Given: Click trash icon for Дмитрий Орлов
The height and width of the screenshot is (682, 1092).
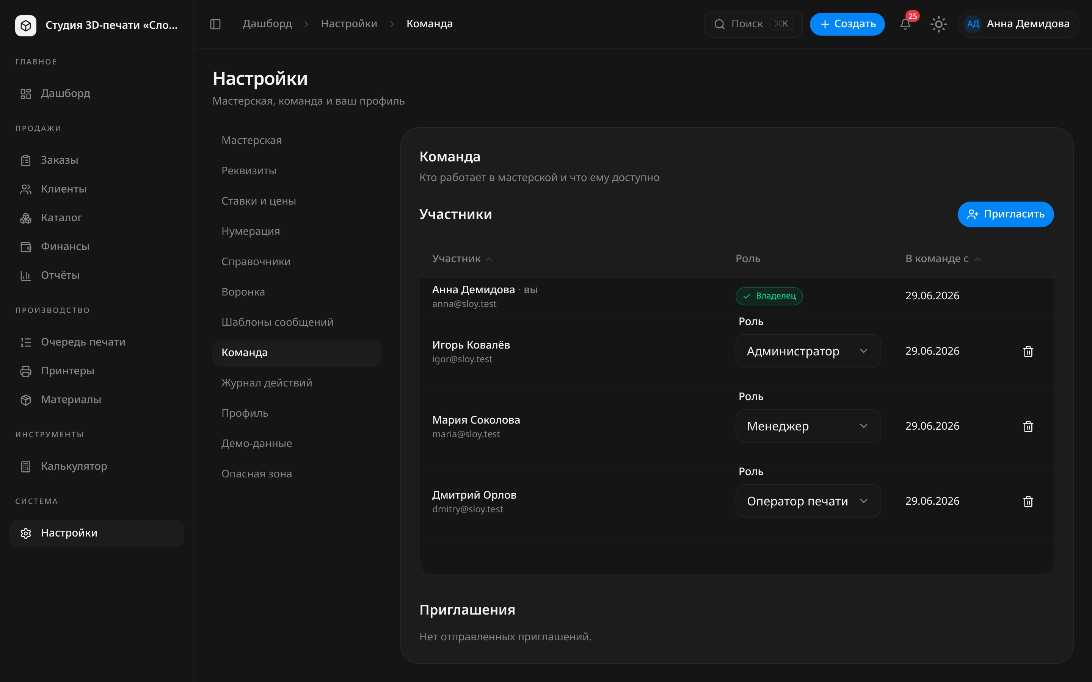Looking at the screenshot, I should [1028, 501].
